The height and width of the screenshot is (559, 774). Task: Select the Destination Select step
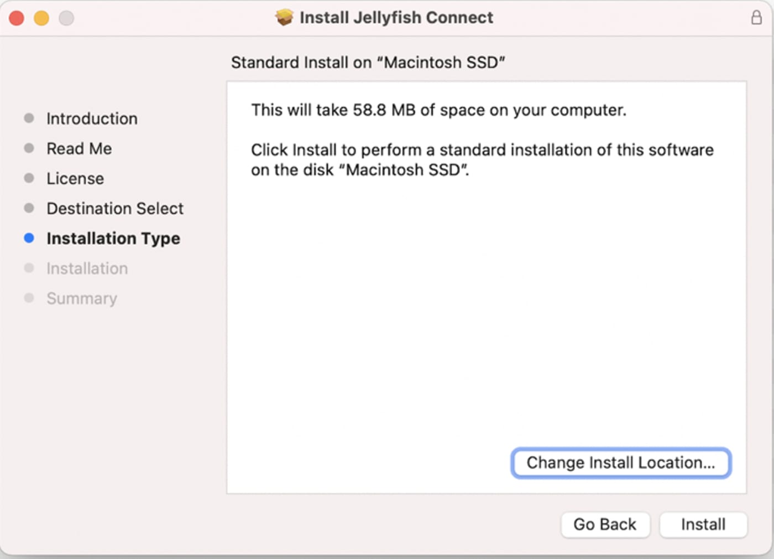click(x=115, y=208)
